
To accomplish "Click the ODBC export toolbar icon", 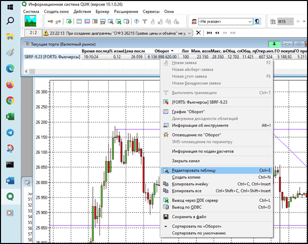I will click(x=127, y=22).
